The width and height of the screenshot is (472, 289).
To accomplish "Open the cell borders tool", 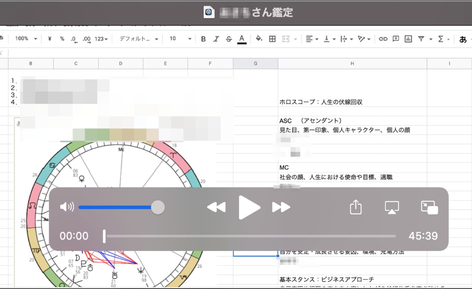I will point(272,39).
